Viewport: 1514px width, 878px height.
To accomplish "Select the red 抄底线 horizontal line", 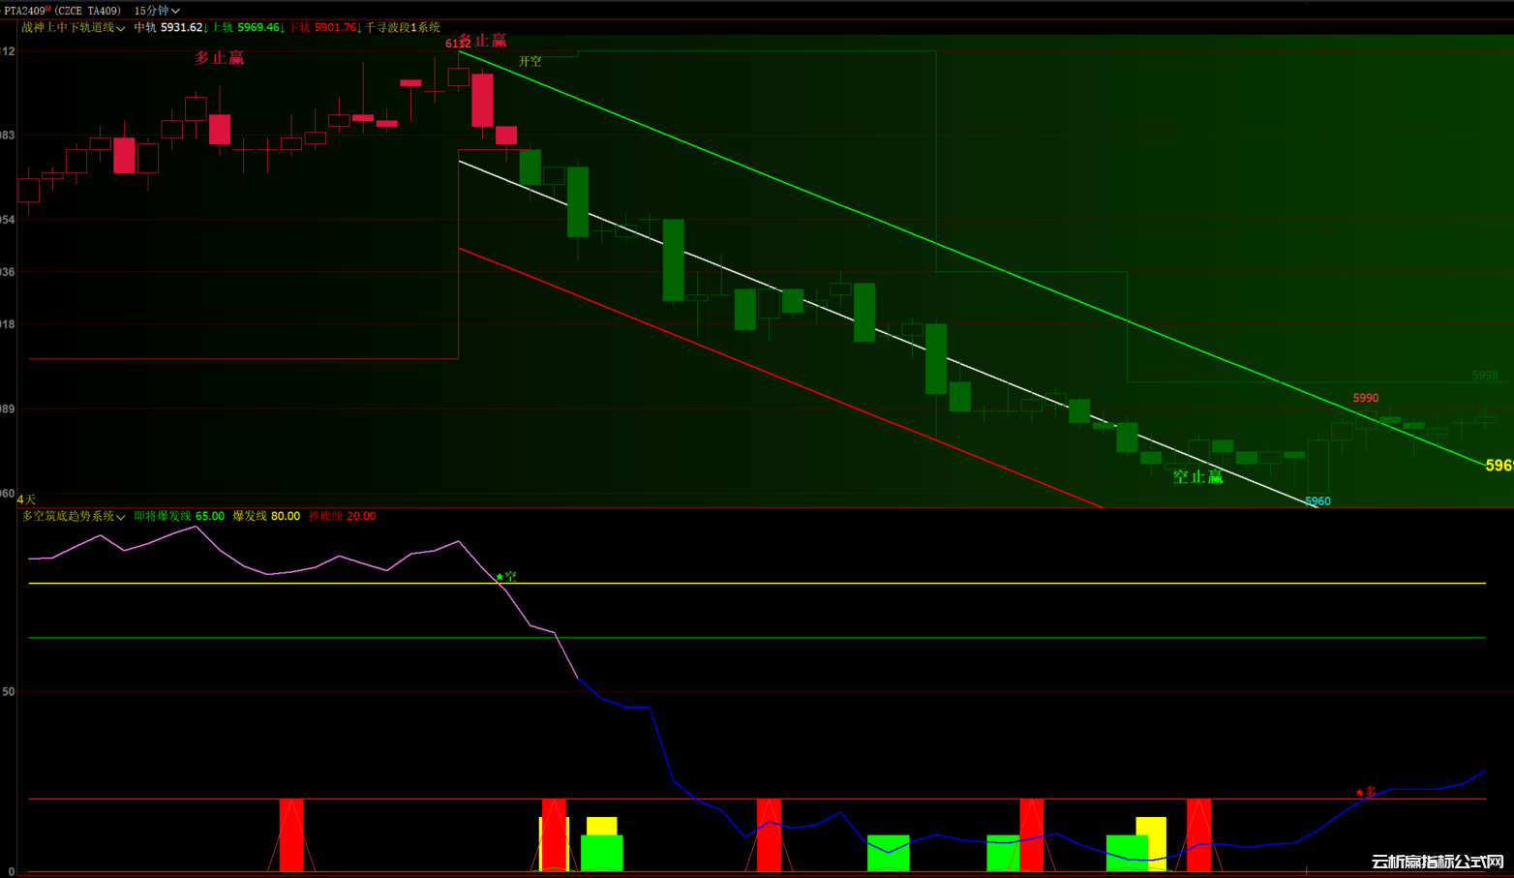I will pos(757,800).
